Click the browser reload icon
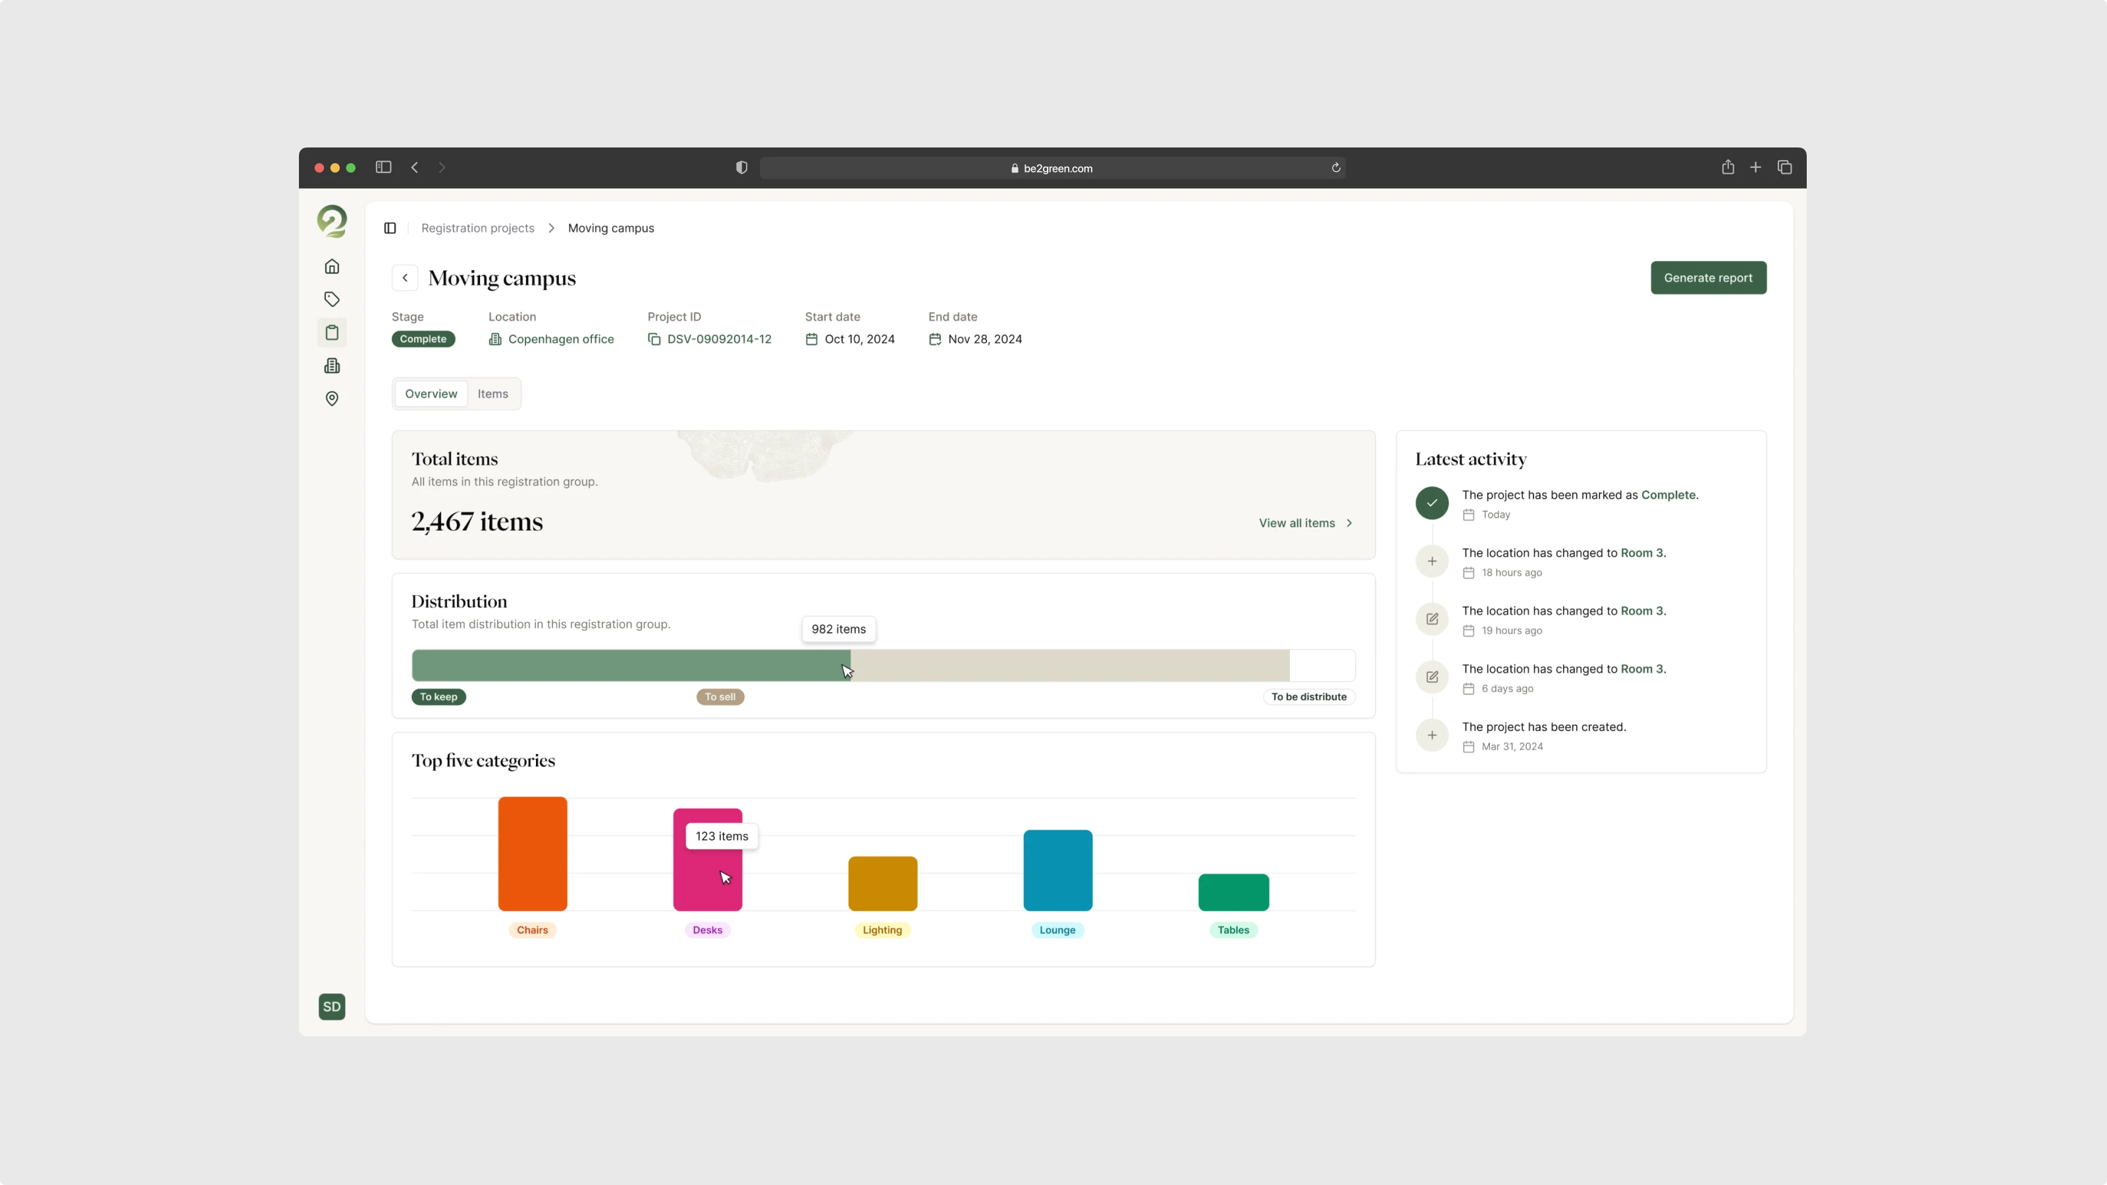This screenshot has height=1185, width=2107. pos(1336,168)
